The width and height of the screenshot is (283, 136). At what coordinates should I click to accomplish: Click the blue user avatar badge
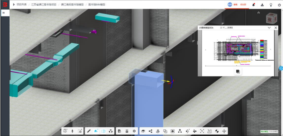click(230, 5)
